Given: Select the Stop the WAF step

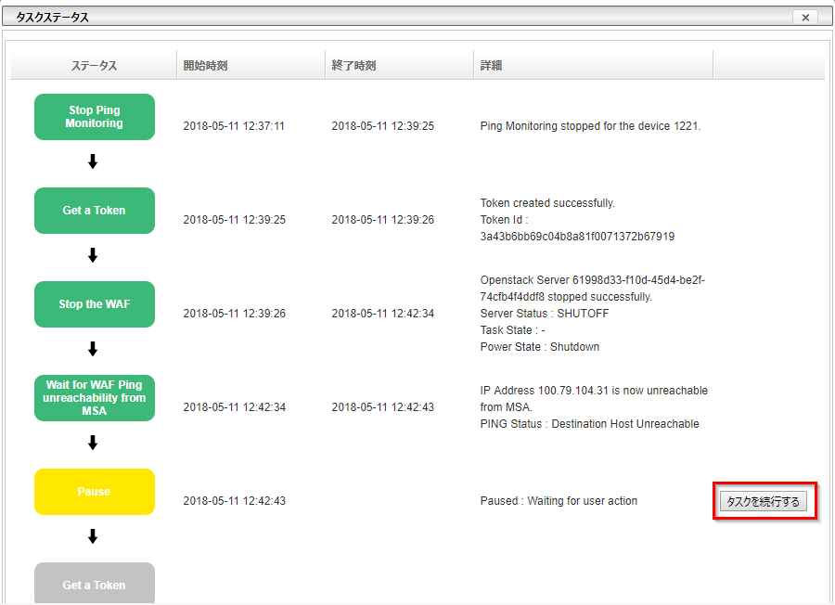Looking at the screenshot, I should pos(95,304).
